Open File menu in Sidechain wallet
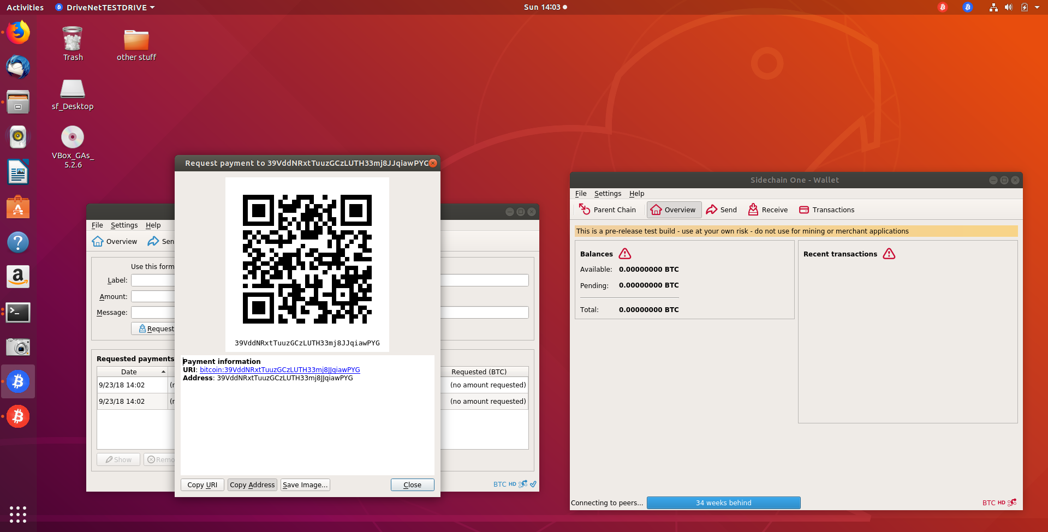 [x=581, y=193]
